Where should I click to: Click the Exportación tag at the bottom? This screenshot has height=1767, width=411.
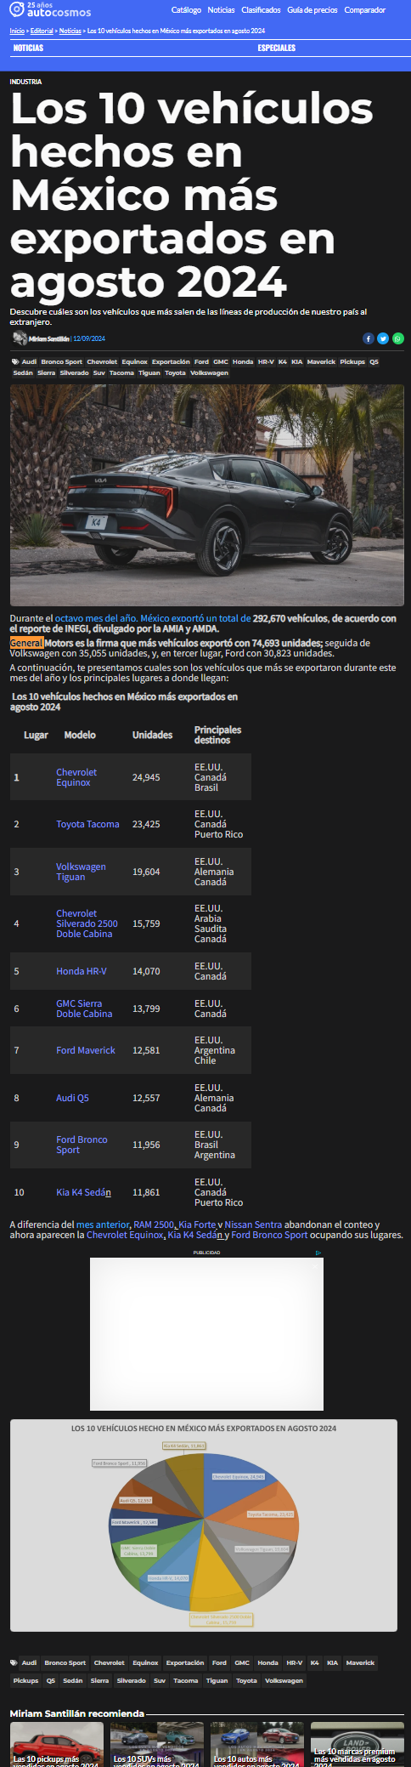coord(185,1662)
